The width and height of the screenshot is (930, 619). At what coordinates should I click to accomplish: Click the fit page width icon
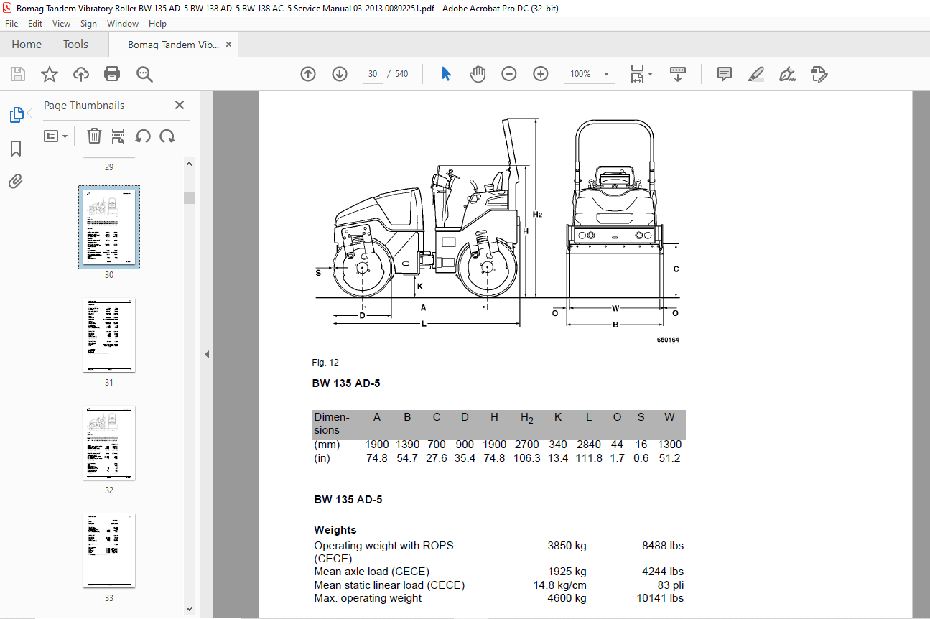[x=637, y=74]
